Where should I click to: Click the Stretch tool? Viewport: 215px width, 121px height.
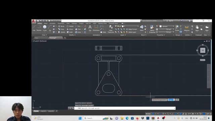click(x=62, y=32)
